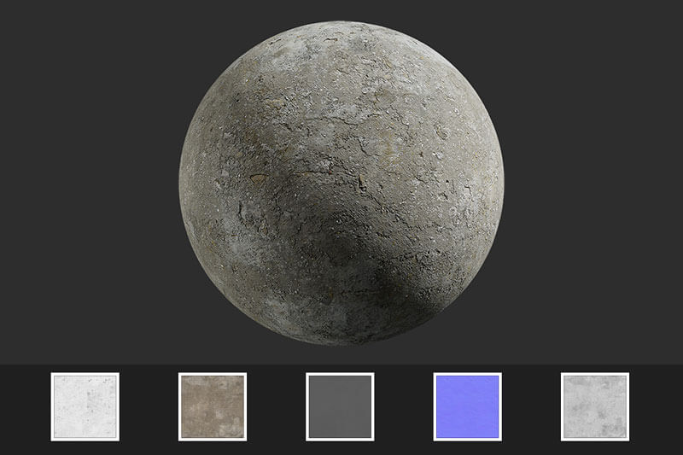
Task: Select the white speckled texture map thumbnail
Action: tap(85, 406)
